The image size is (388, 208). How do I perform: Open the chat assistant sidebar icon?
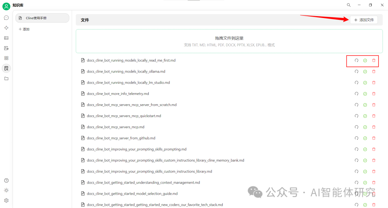coord(6,18)
